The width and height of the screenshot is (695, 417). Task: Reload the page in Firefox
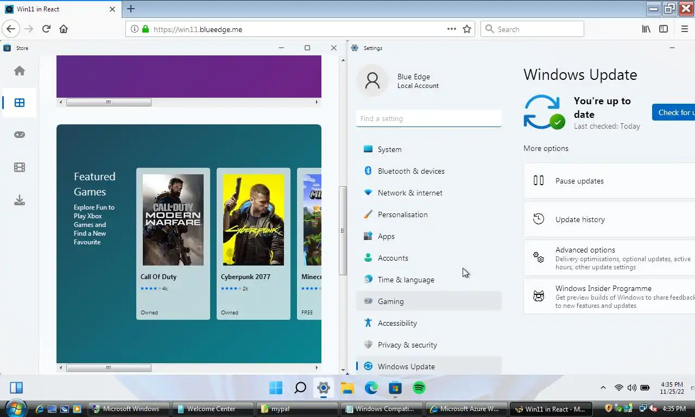[x=46, y=29]
